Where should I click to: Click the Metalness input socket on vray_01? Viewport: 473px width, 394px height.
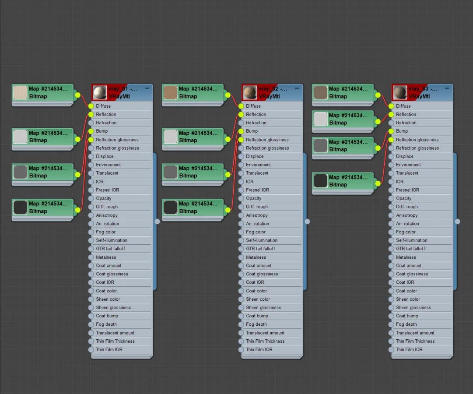[91, 257]
